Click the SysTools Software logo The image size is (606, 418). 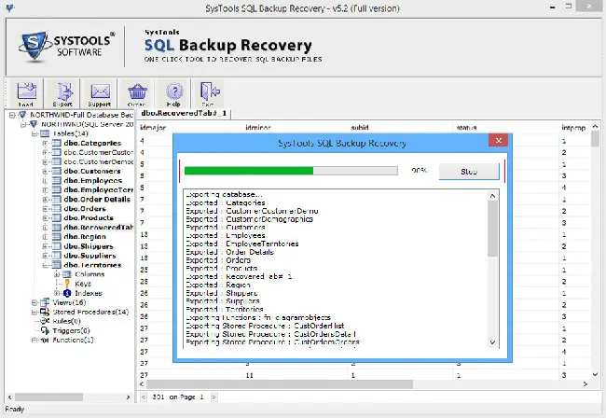point(66,47)
